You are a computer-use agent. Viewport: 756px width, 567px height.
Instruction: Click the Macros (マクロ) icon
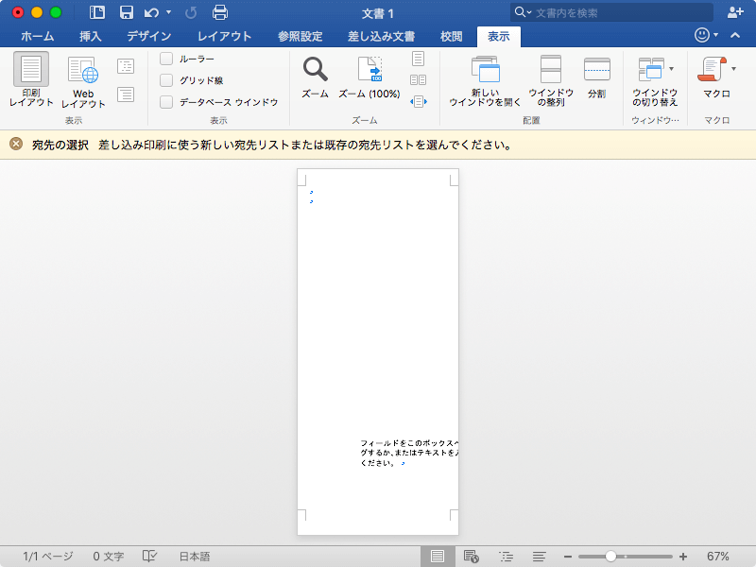[x=713, y=69]
